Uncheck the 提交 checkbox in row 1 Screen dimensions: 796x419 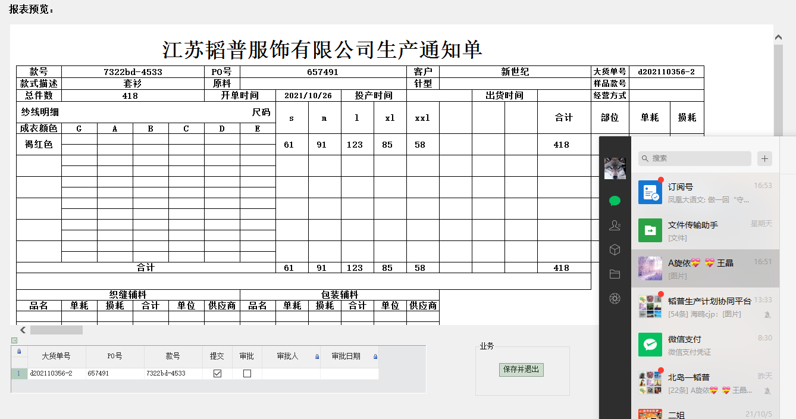coord(217,374)
